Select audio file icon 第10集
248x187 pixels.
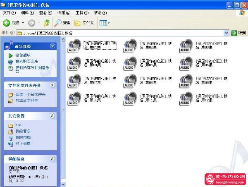pyautogui.click(x=74, y=98)
